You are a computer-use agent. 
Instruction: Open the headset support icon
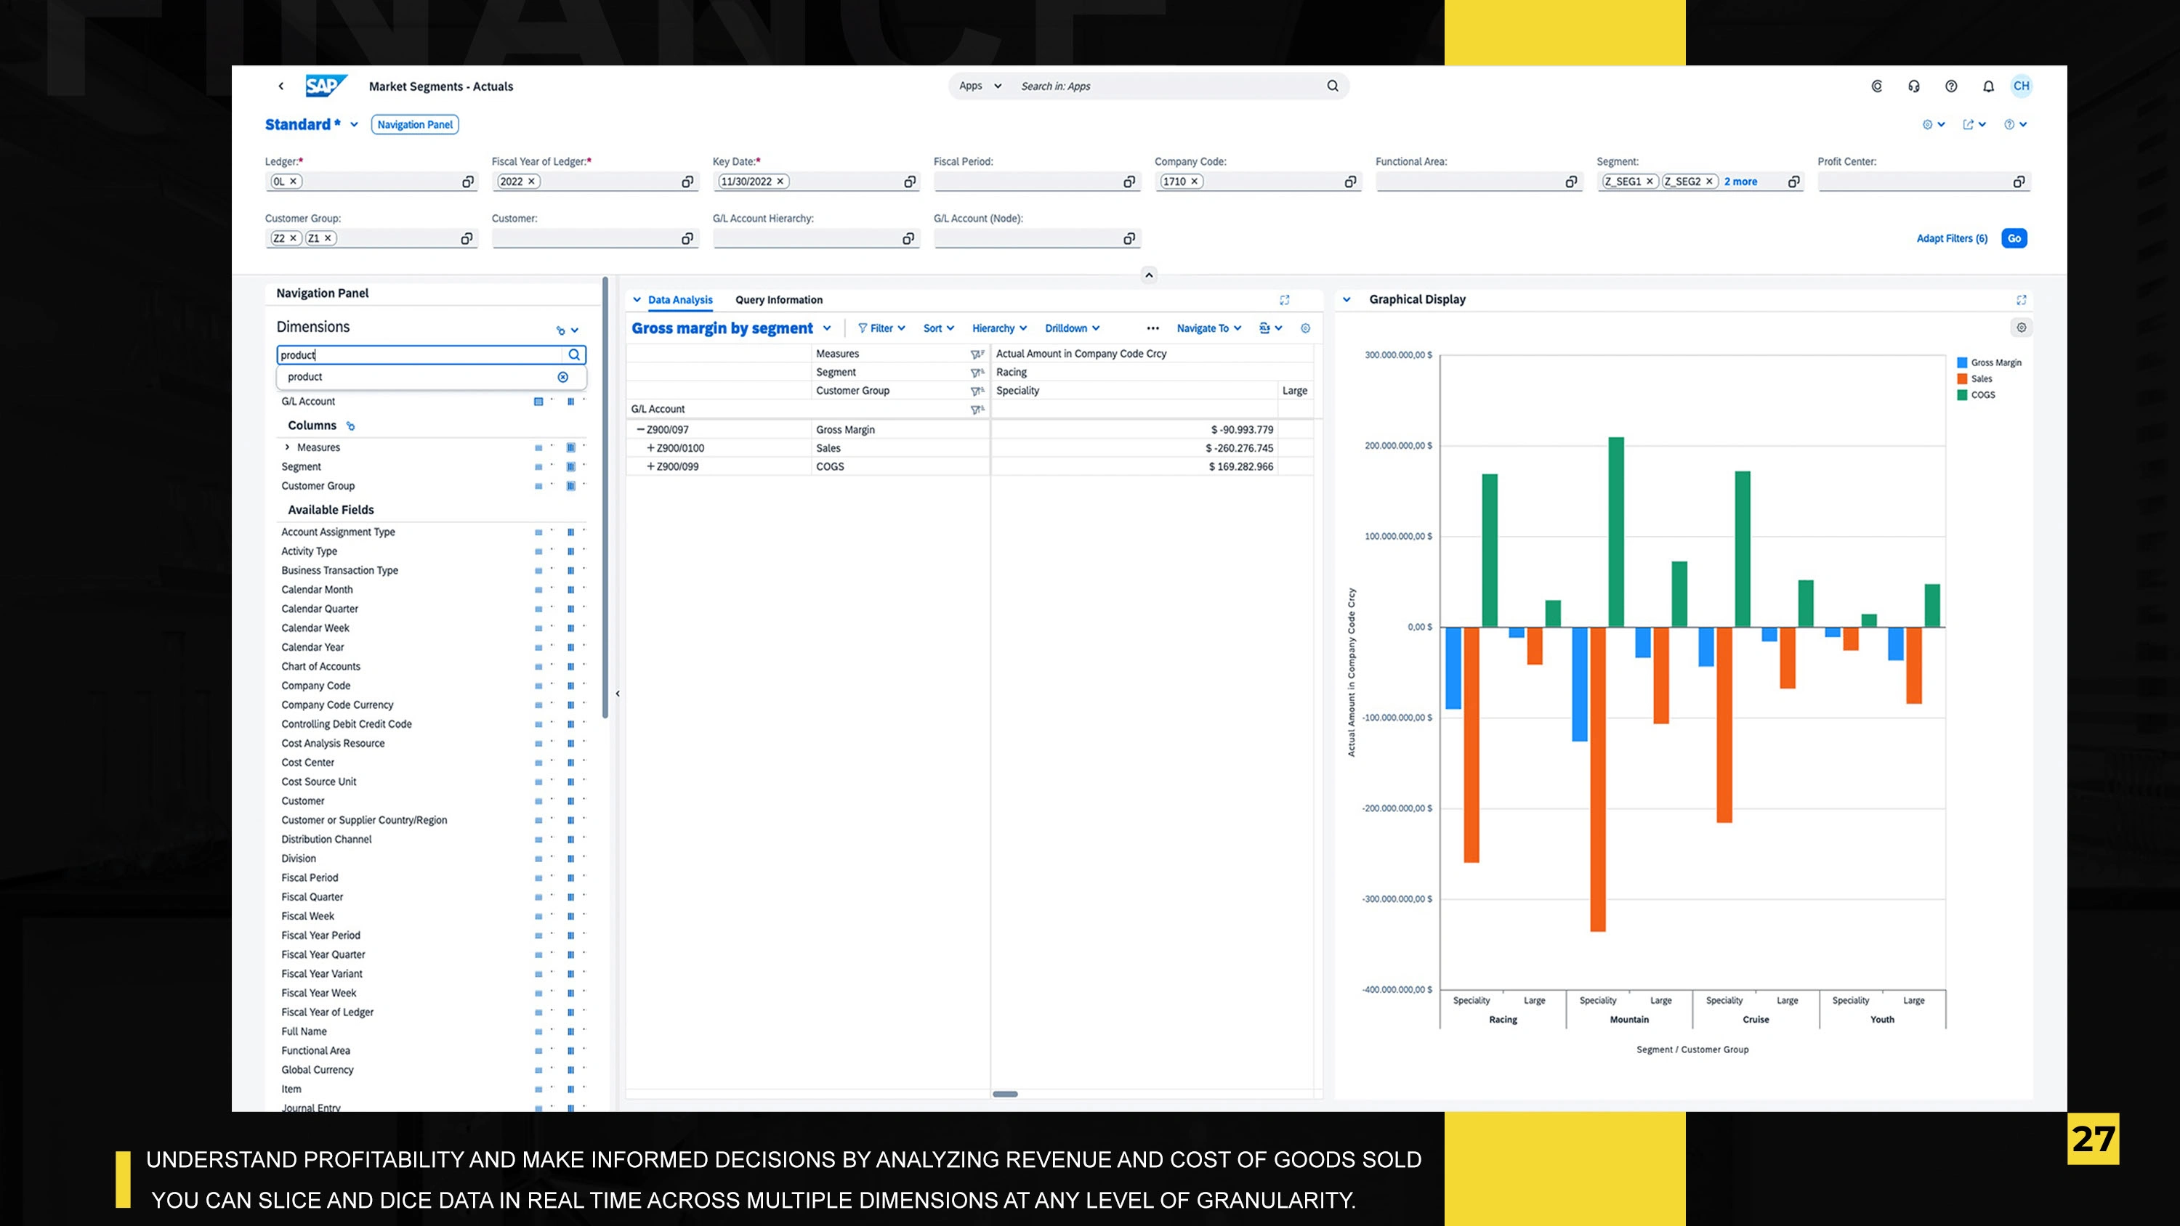(x=1913, y=86)
